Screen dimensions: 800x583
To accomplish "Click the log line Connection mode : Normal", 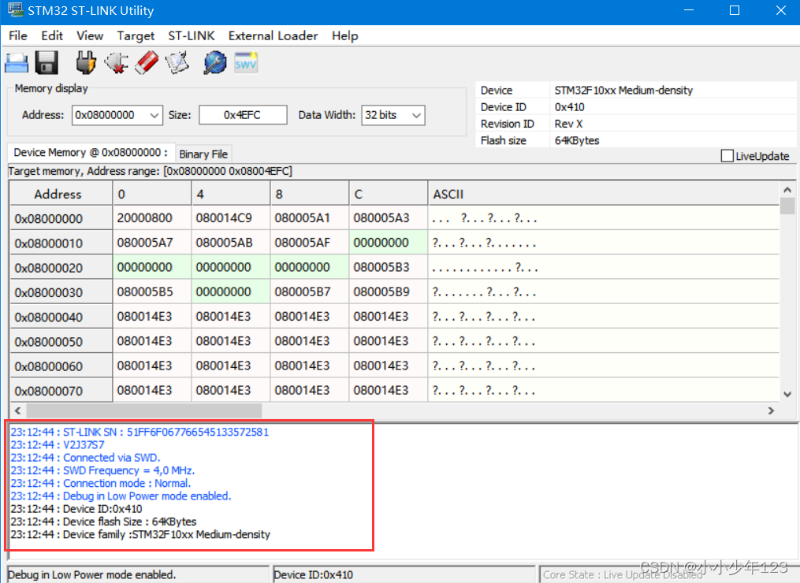I will click(101, 483).
